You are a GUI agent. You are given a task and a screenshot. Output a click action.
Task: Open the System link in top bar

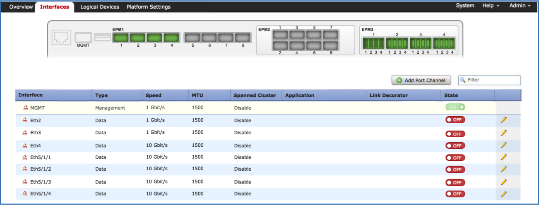465,6
